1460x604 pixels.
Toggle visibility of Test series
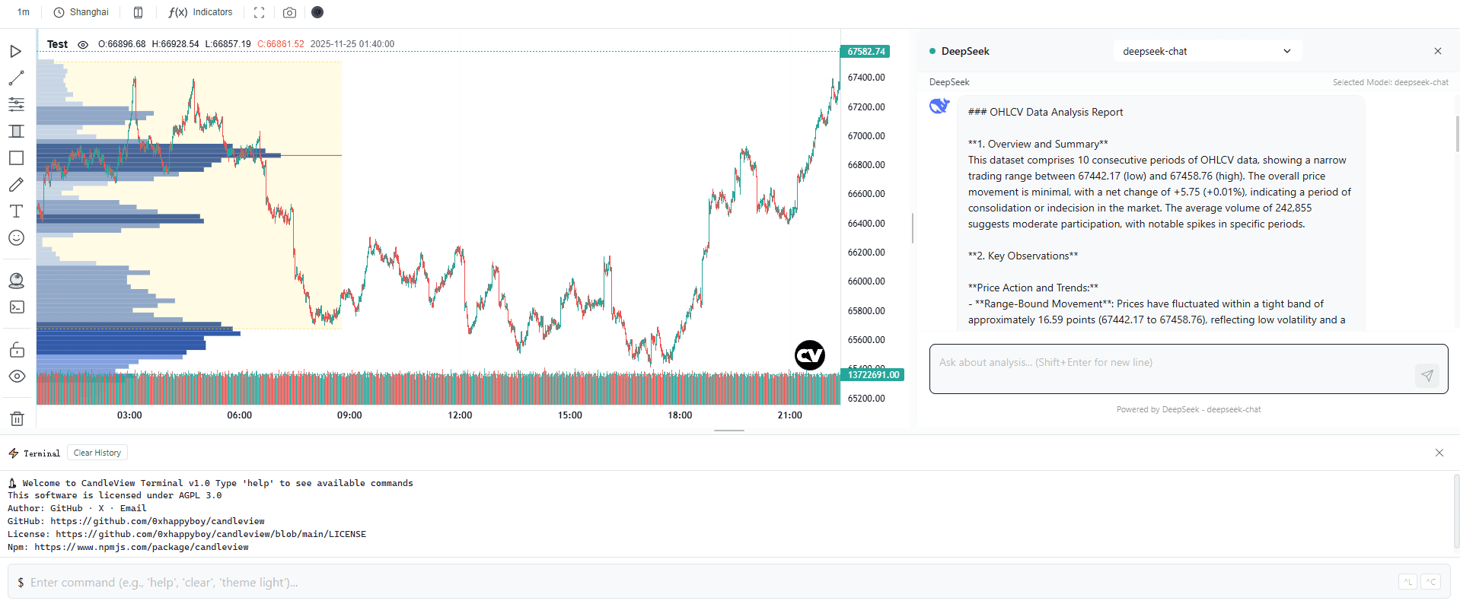(x=83, y=45)
